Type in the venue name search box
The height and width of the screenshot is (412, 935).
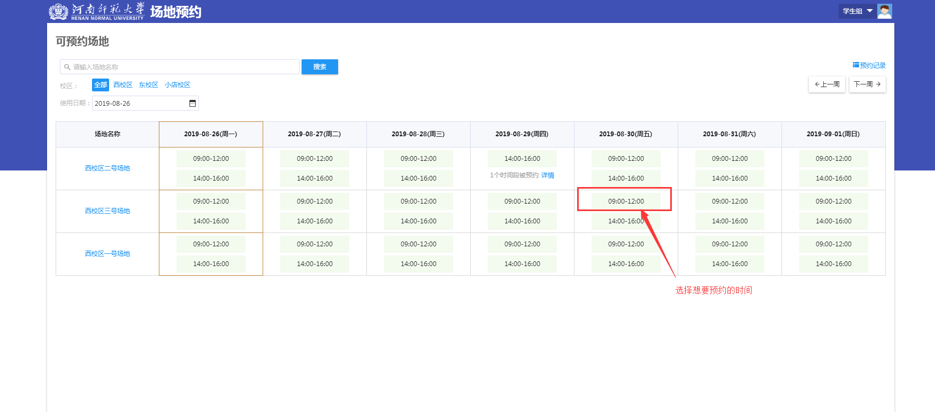182,67
